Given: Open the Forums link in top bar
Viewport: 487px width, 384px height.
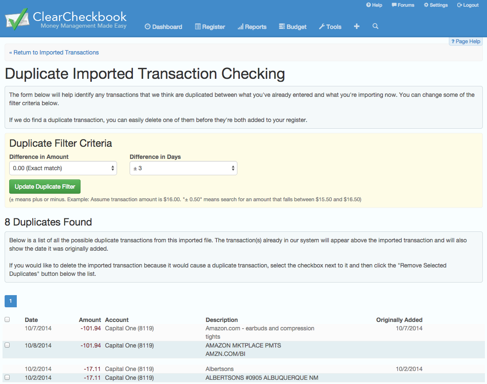Looking at the screenshot, I should coord(403,5).
